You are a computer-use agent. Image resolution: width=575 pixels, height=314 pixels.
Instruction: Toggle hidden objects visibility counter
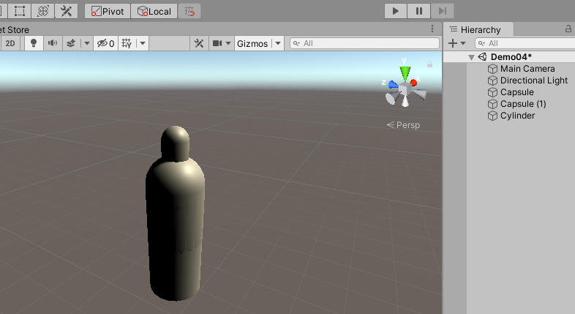pyautogui.click(x=105, y=43)
